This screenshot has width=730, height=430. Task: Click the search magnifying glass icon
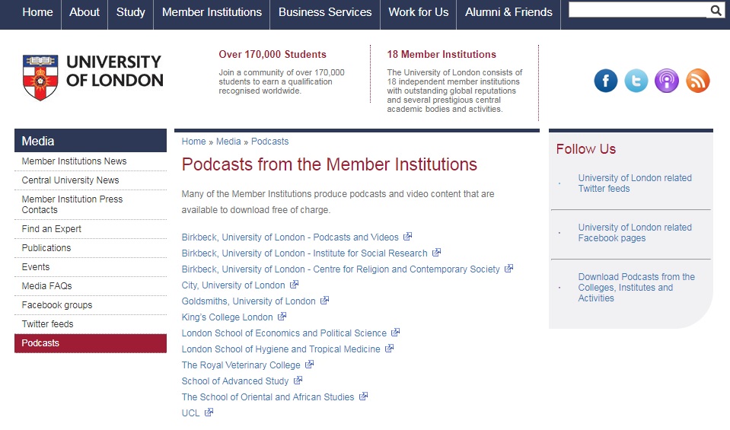[x=716, y=11]
